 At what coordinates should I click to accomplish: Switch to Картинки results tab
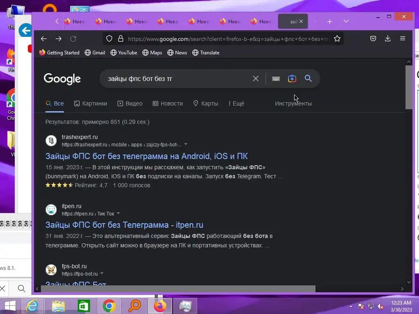click(90, 103)
